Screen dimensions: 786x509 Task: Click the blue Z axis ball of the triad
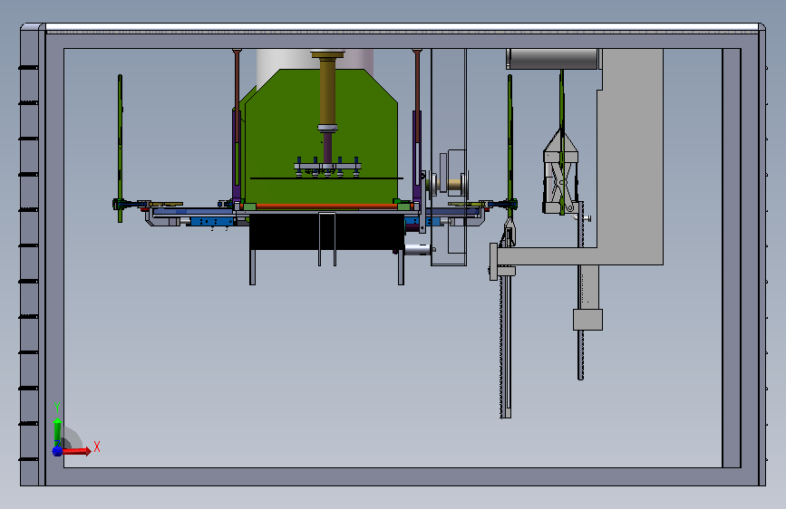[x=57, y=451]
